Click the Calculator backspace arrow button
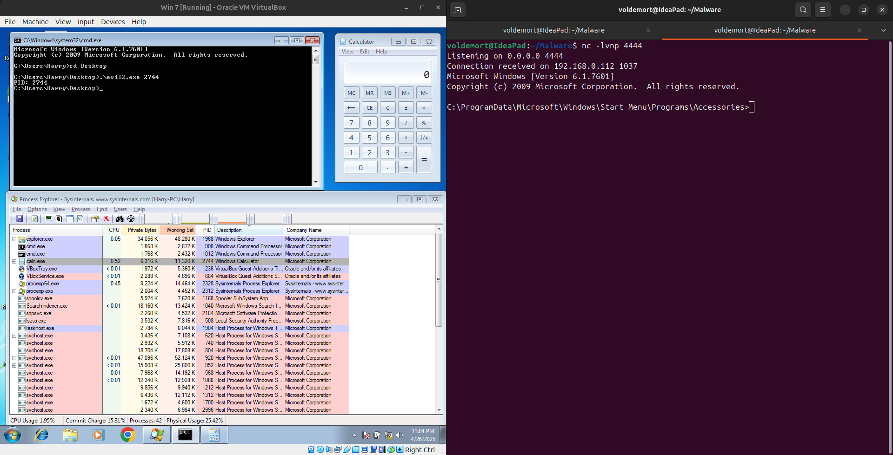 click(x=352, y=108)
